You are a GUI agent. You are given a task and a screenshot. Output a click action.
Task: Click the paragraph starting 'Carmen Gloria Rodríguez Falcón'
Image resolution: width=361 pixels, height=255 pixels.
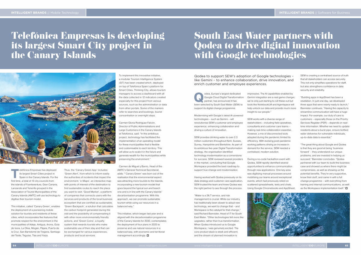pos(142,141)
